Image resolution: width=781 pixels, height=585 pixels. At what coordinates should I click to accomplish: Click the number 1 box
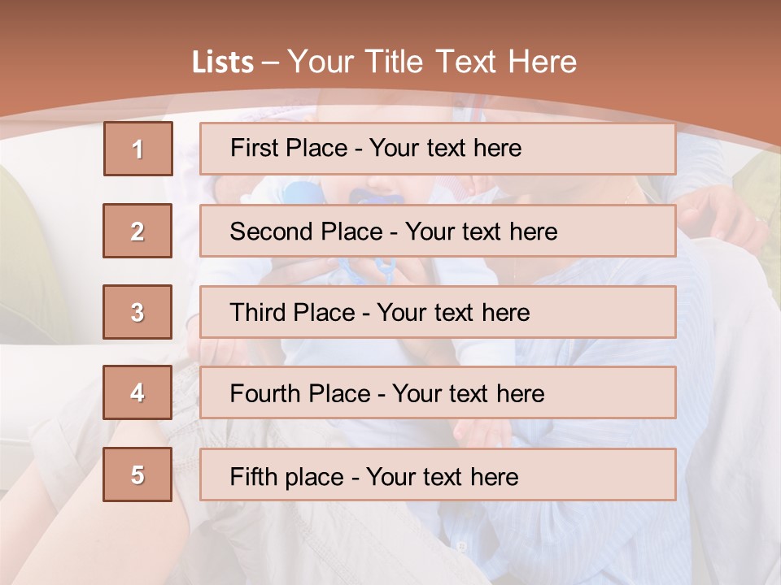tap(138, 149)
